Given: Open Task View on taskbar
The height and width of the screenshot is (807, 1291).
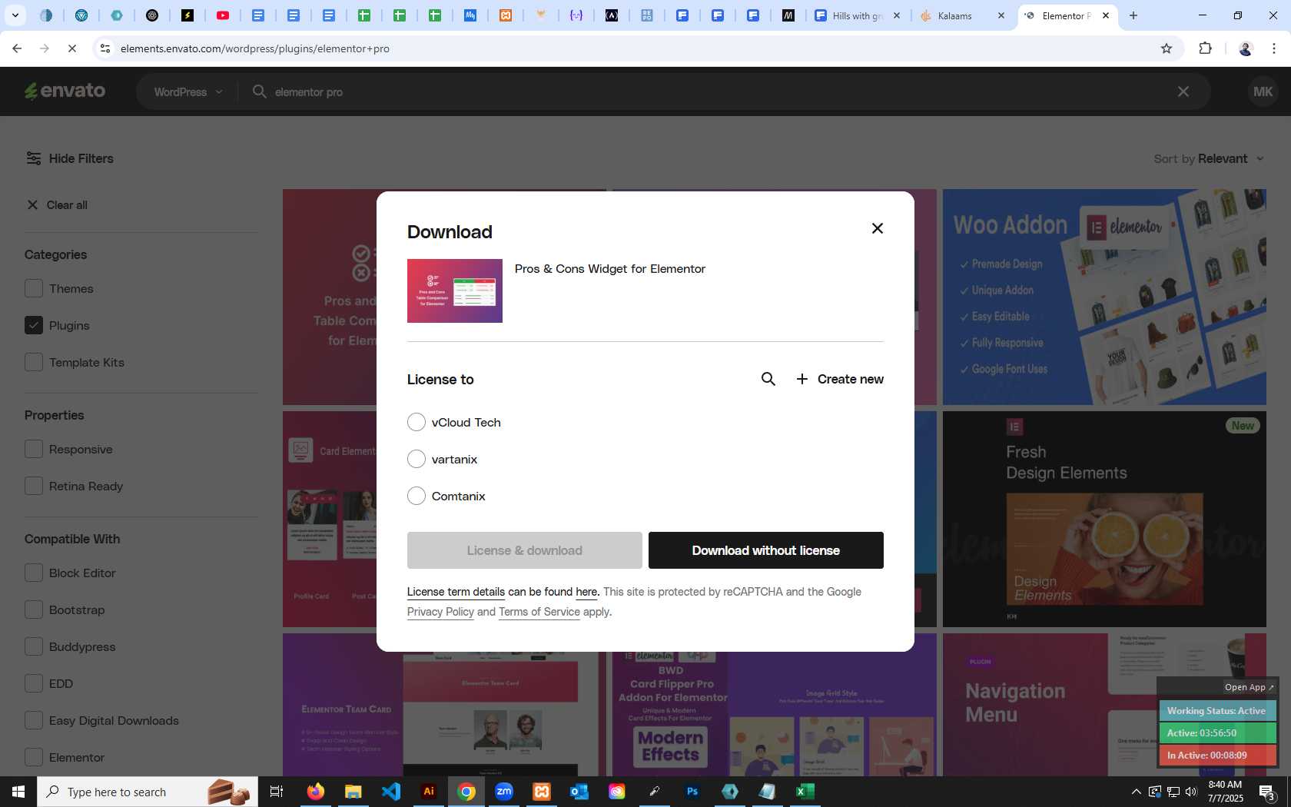Looking at the screenshot, I should click(x=277, y=792).
